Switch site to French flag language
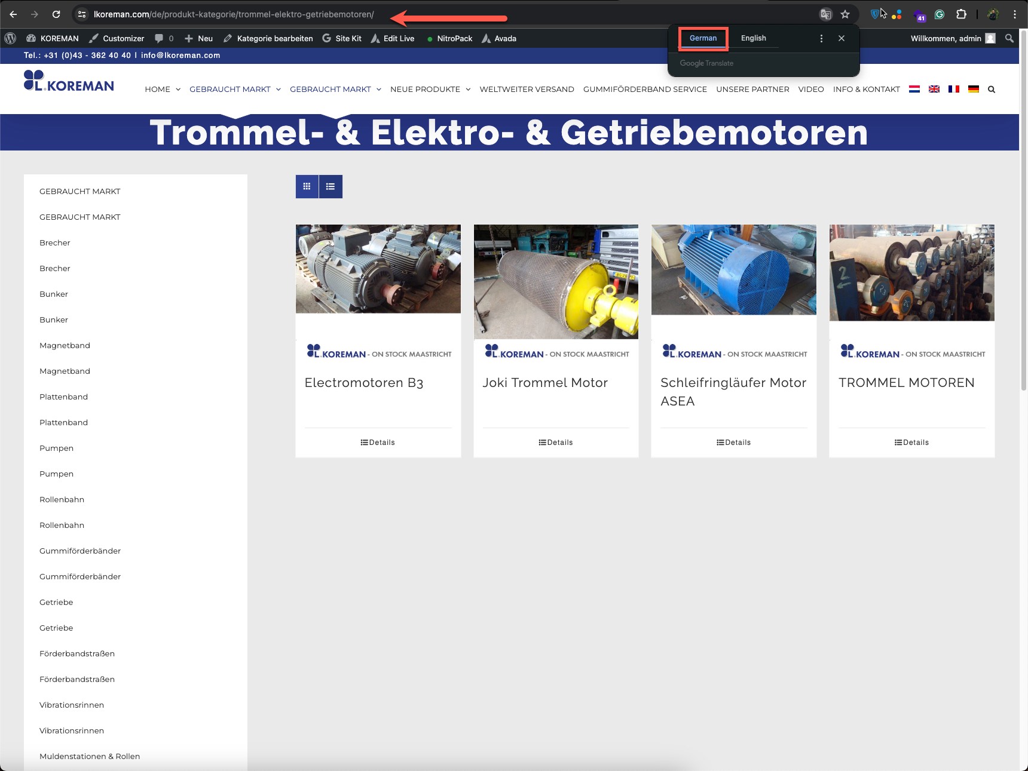 (954, 89)
